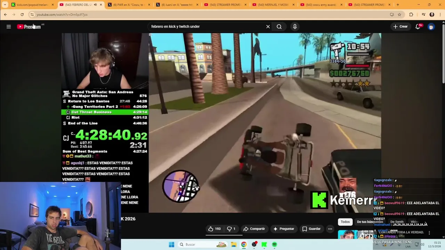Dislike the video with thumbs down

[231, 229]
